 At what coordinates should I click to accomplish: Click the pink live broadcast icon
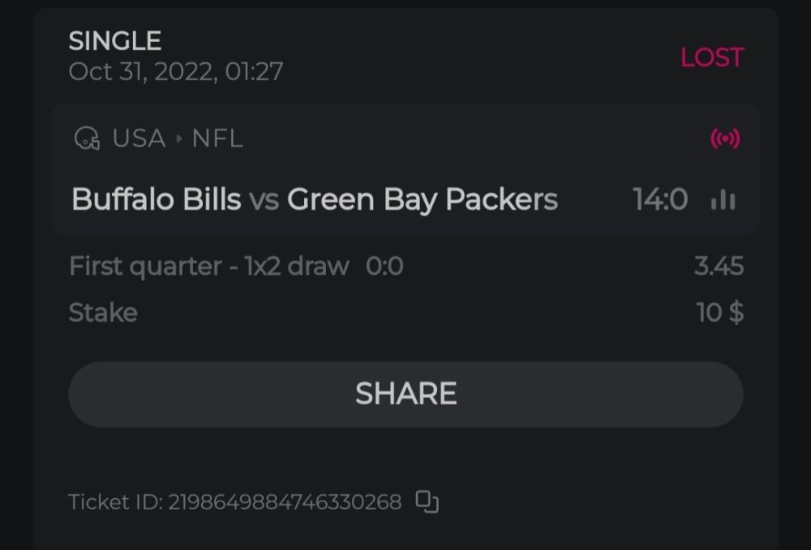click(725, 139)
